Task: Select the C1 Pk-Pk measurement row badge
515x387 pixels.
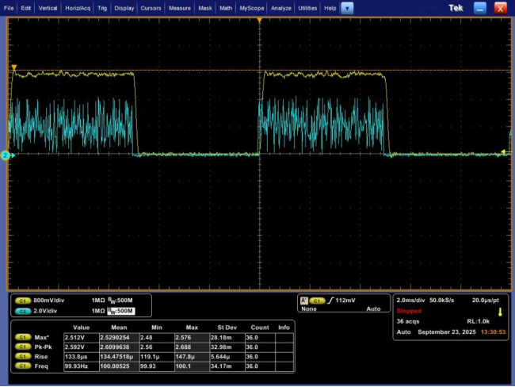Action: (23, 347)
